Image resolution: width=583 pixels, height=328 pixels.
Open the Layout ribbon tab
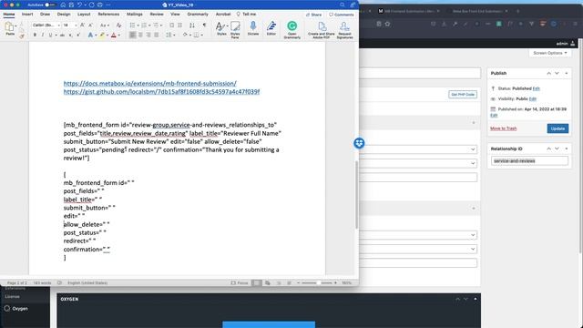click(x=84, y=15)
